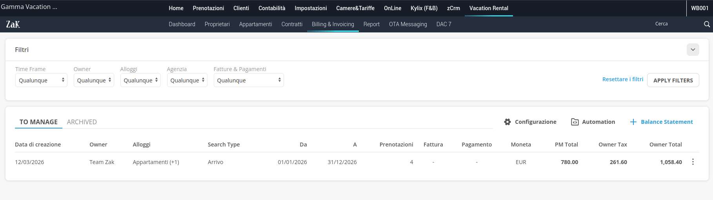Add a new Balance Statement
The image size is (713, 200).
pos(661,122)
